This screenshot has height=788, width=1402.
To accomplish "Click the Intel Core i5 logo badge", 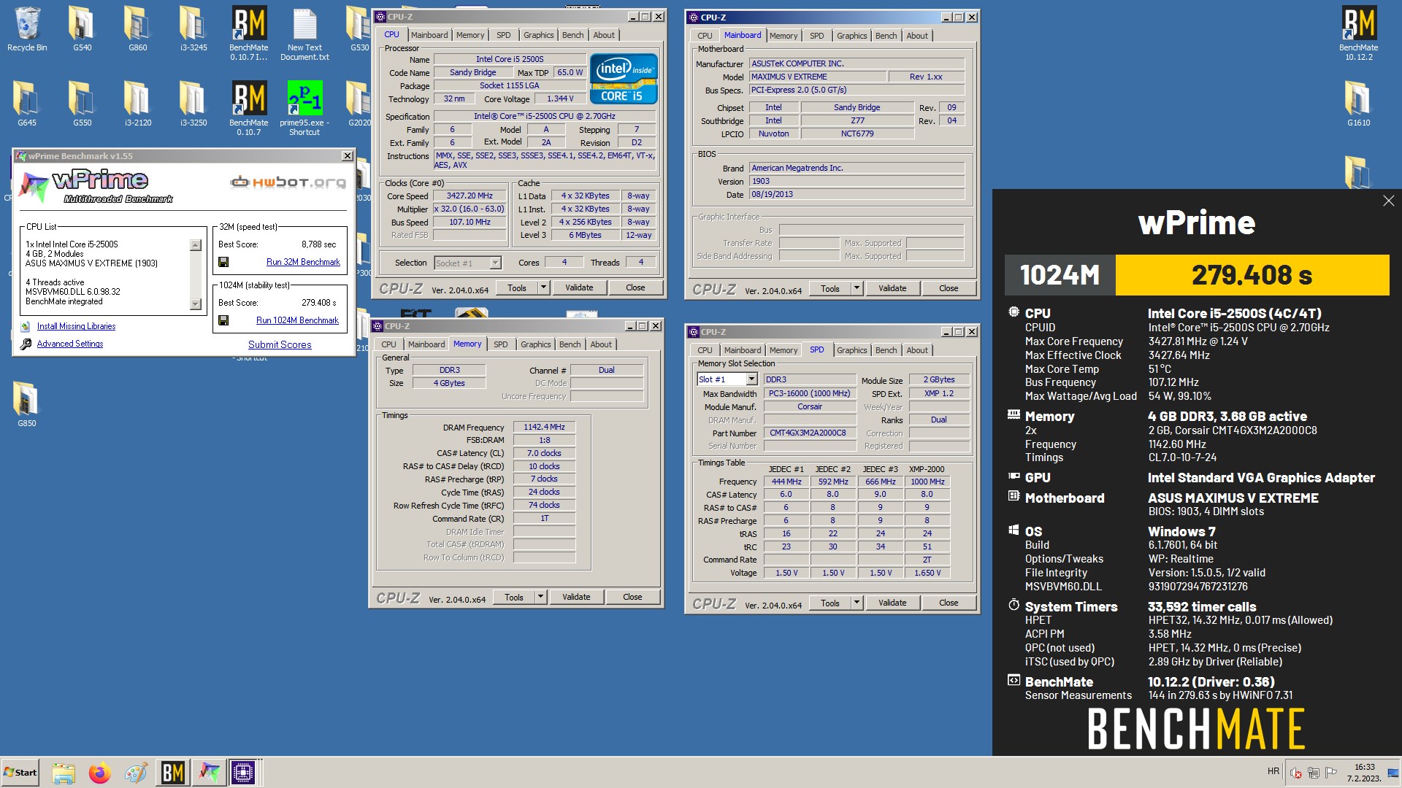I will click(624, 78).
